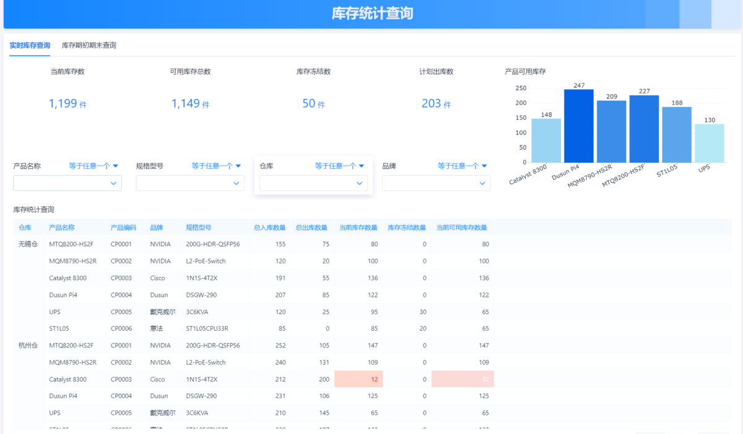Click highlighted 12 in 当前库存数量 column
This screenshot has height=434, width=743.
pyautogui.click(x=358, y=379)
